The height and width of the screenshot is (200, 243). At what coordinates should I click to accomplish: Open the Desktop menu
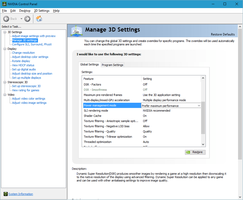click(25, 11)
